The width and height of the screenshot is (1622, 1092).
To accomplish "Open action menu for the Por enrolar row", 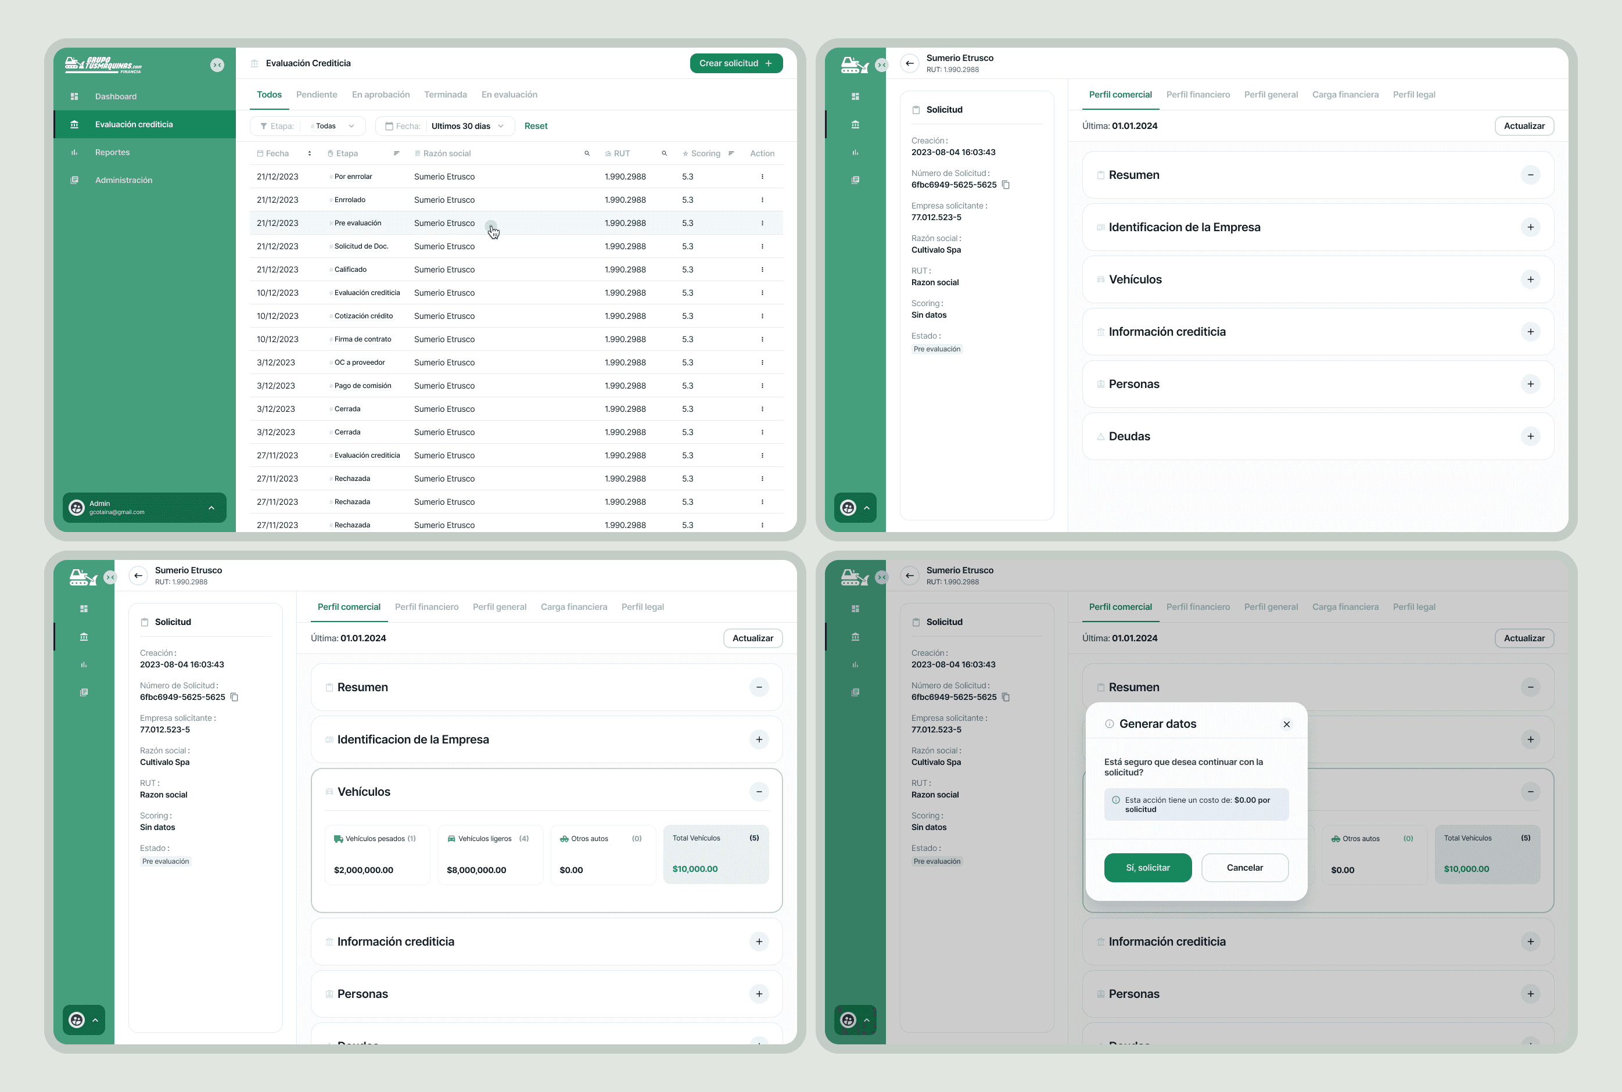I will point(762,177).
